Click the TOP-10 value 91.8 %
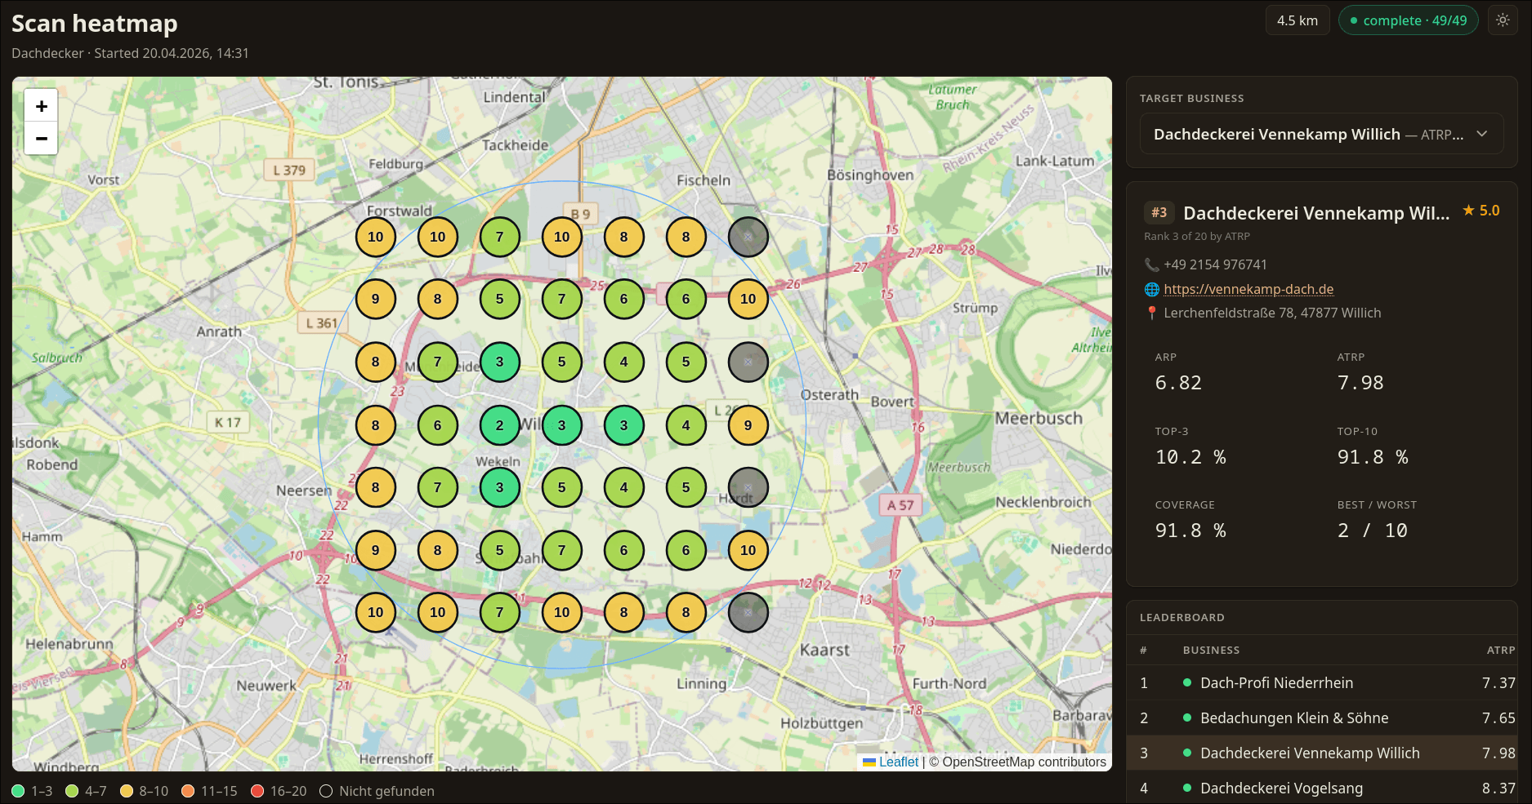Screen dimensions: 1532x804 click(x=1373, y=457)
